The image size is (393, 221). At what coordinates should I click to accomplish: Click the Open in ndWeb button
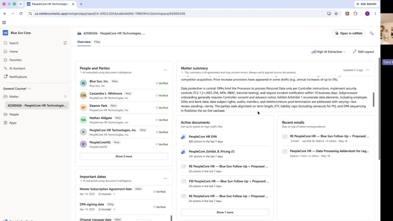pyautogui.click(x=349, y=33)
